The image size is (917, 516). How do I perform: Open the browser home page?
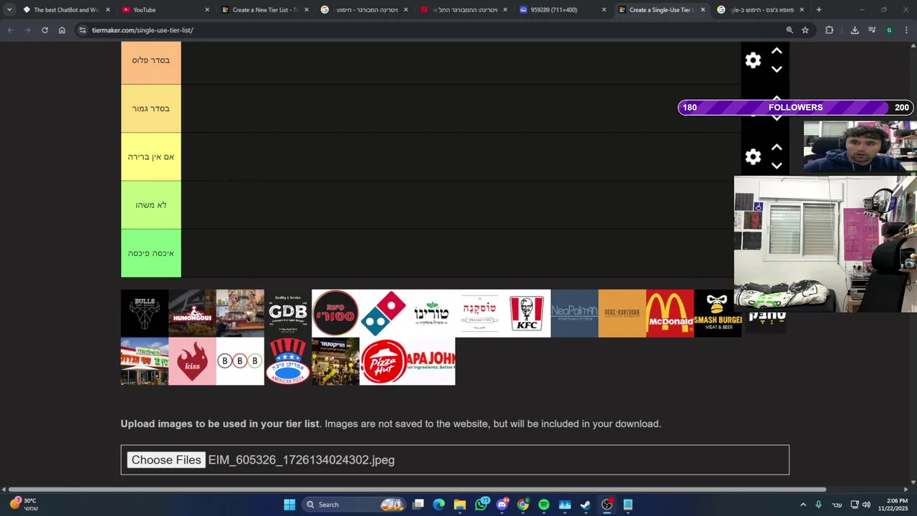click(62, 30)
